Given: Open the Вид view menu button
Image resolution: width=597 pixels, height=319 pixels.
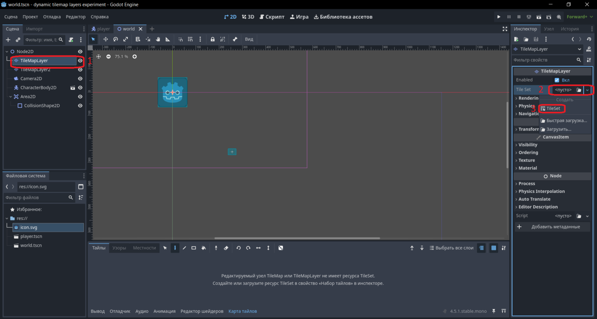Looking at the screenshot, I should coord(249,39).
